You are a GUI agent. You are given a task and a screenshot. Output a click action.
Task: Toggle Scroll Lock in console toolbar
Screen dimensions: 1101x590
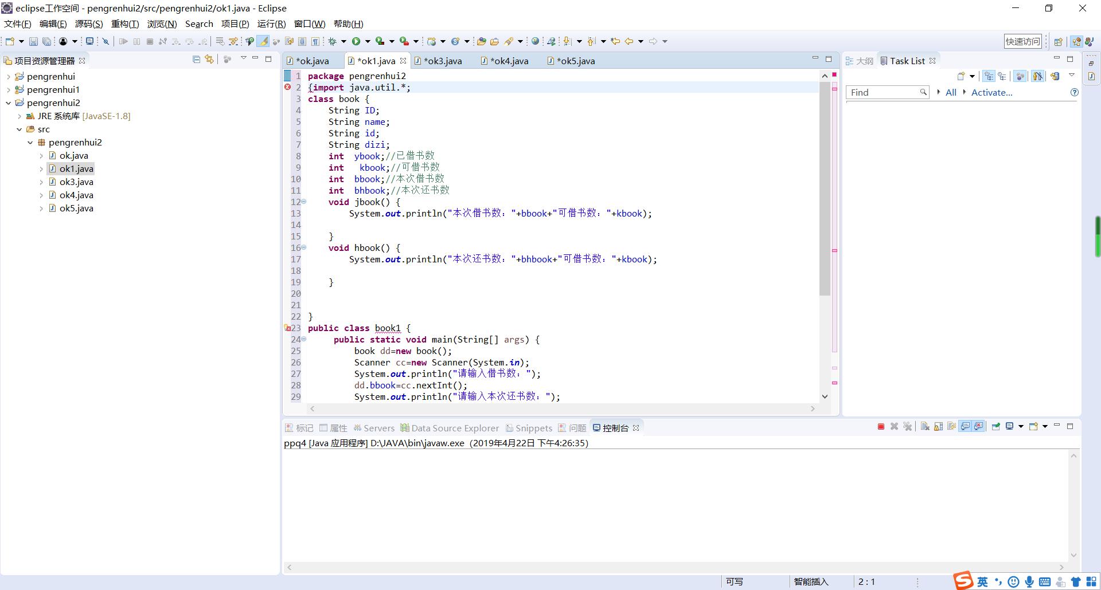click(938, 427)
